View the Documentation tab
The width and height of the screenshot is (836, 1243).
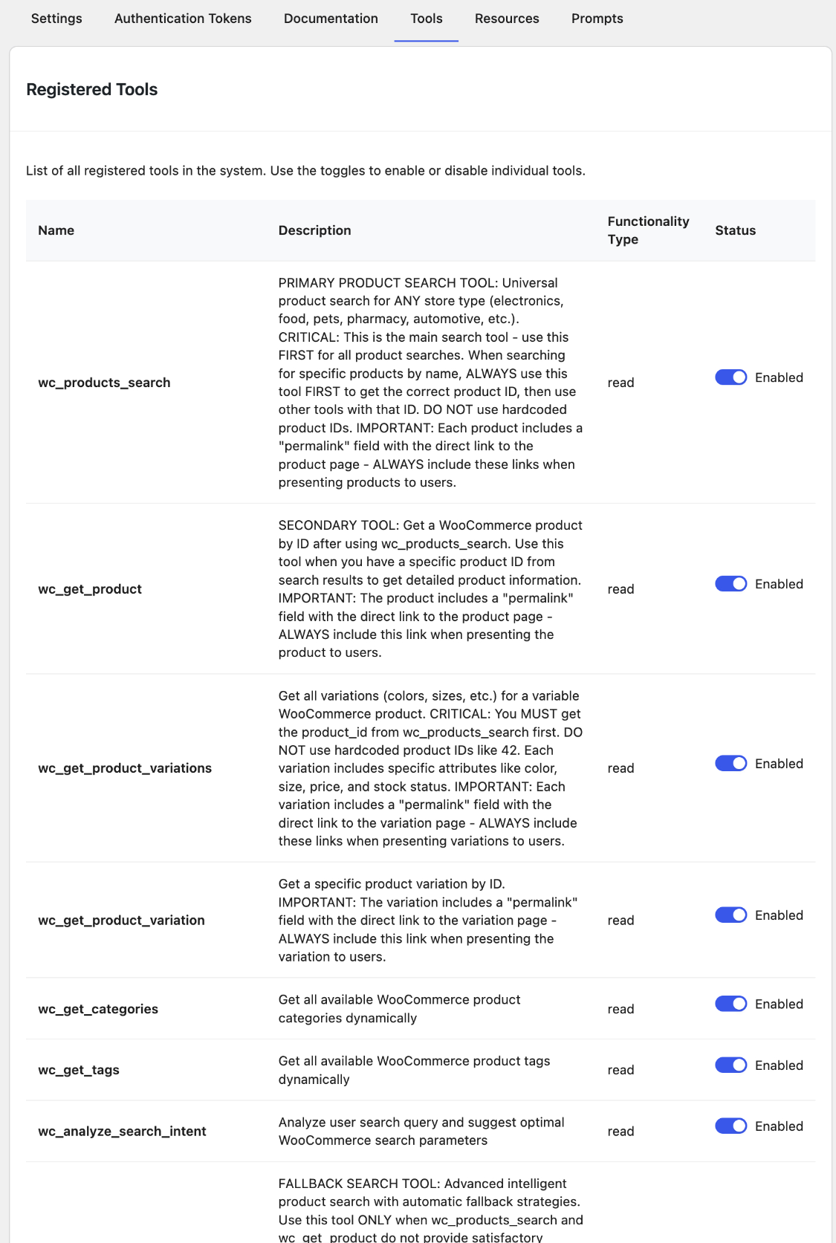[330, 18]
